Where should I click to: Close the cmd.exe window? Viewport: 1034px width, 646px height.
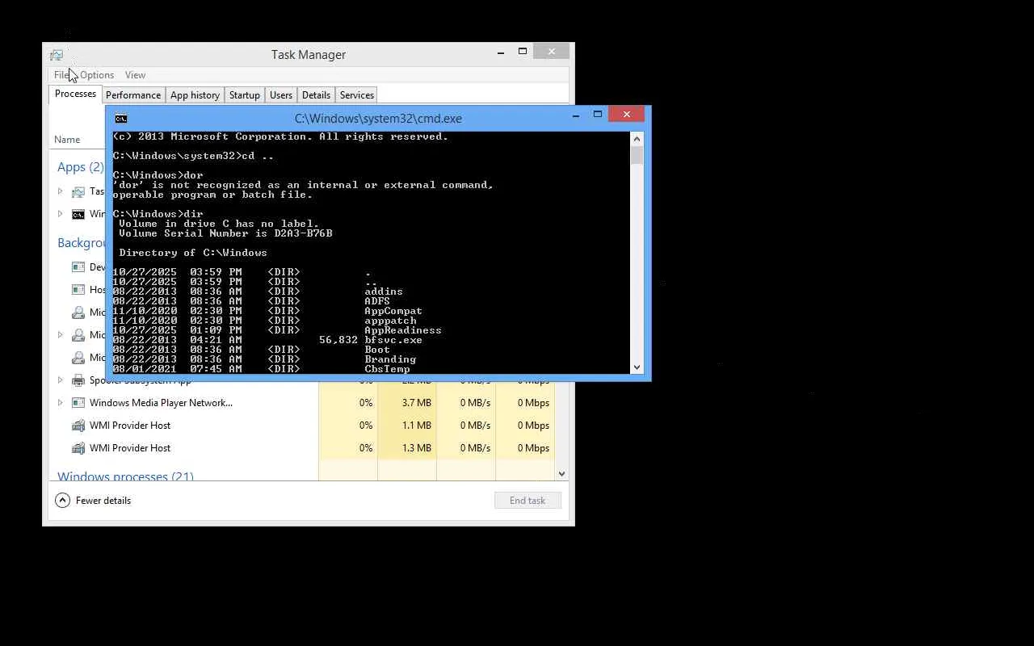coord(627,115)
